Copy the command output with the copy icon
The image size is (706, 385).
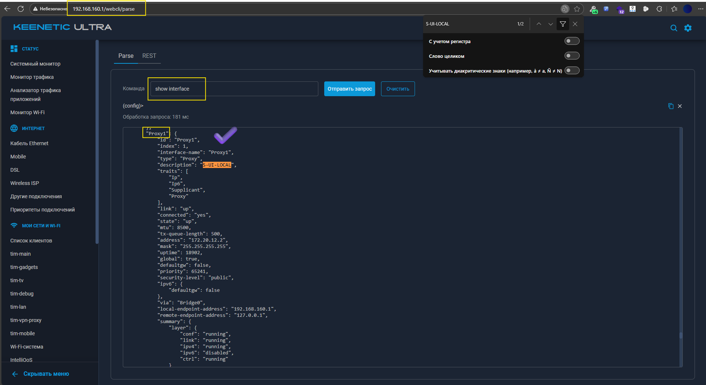coord(671,106)
